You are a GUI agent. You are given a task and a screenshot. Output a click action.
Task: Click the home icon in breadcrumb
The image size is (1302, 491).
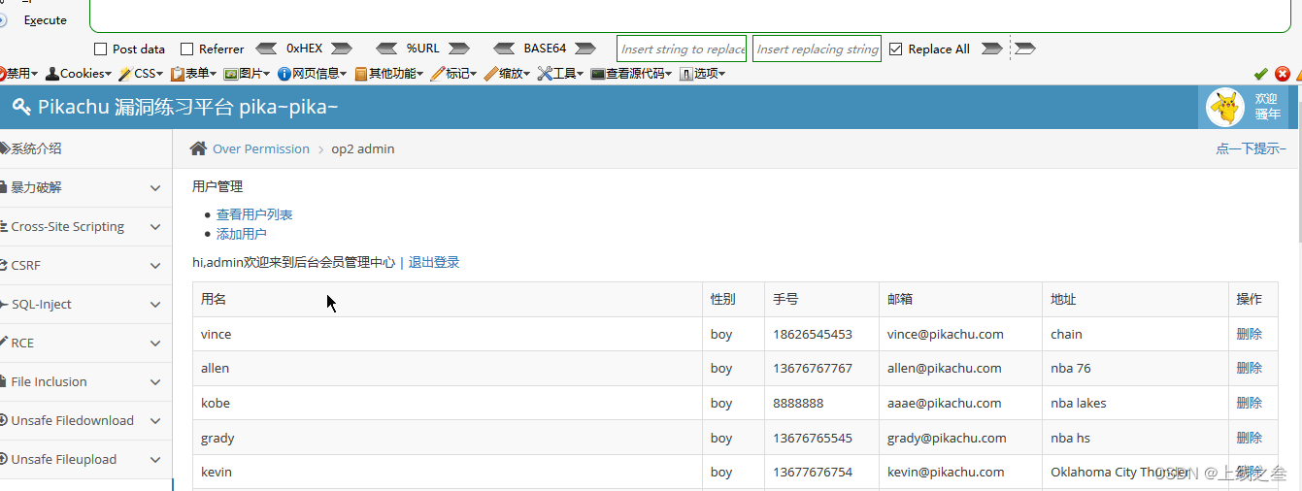point(198,148)
